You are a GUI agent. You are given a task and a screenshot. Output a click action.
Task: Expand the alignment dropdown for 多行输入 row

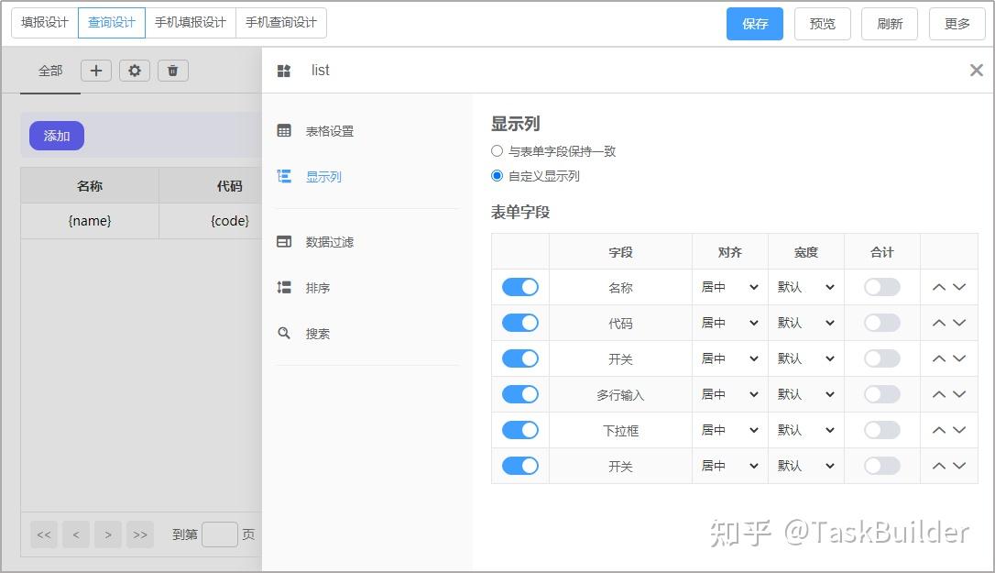coord(730,394)
